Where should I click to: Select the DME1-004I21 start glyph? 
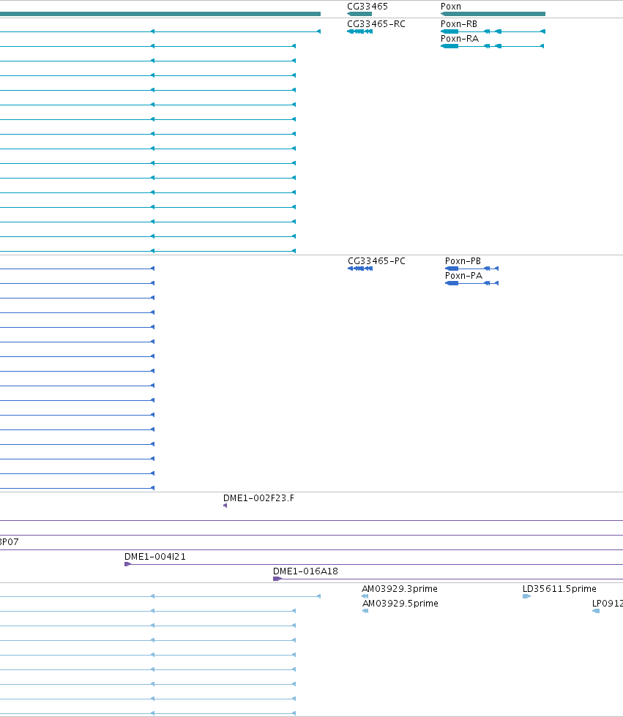click(x=127, y=564)
